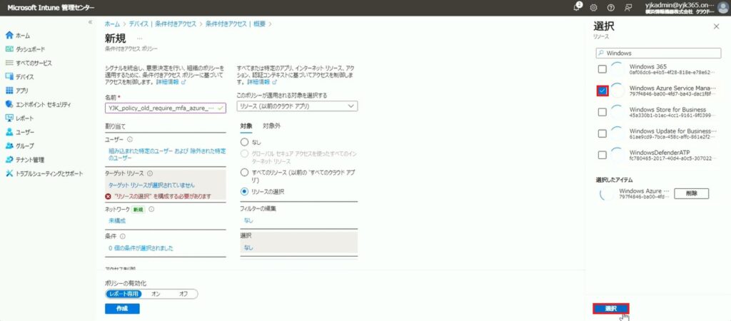Screen dimensions: 731x321
Task: Check Windows Store for Business checkbox
Action: [x=603, y=112]
